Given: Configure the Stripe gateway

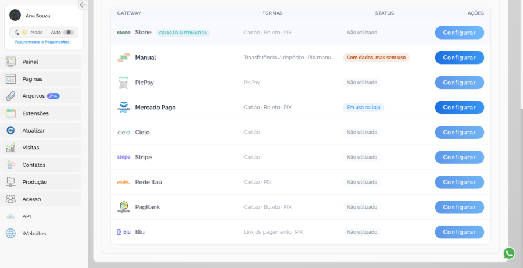Looking at the screenshot, I should (x=459, y=157).
